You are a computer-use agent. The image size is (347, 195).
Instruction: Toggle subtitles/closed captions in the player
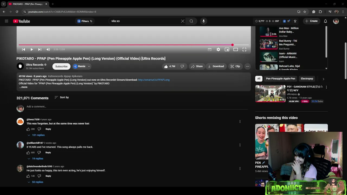pos(210,50)
